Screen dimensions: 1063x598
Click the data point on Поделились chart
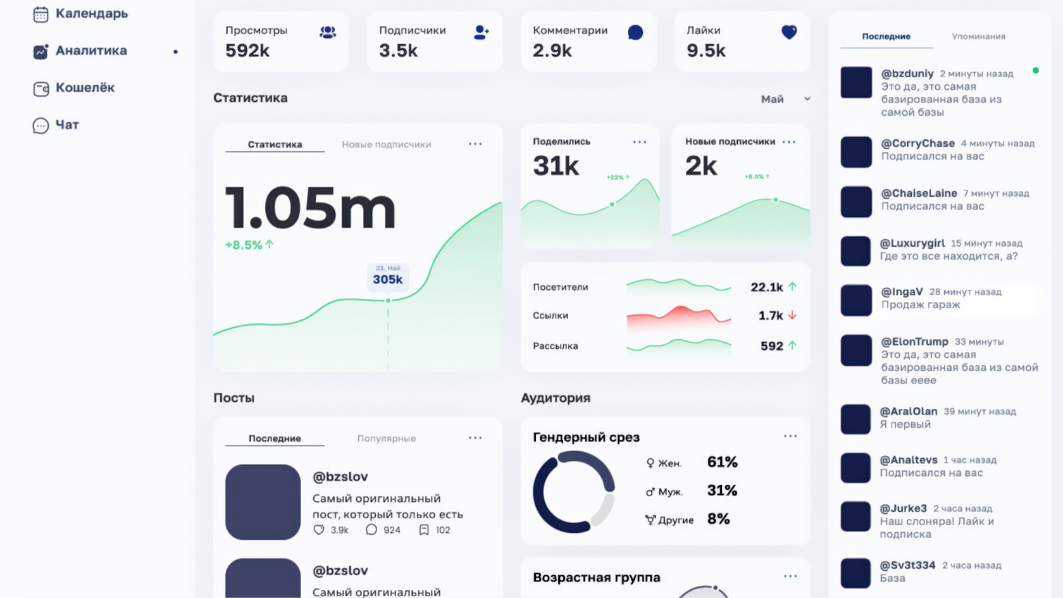tap(612, 204)
